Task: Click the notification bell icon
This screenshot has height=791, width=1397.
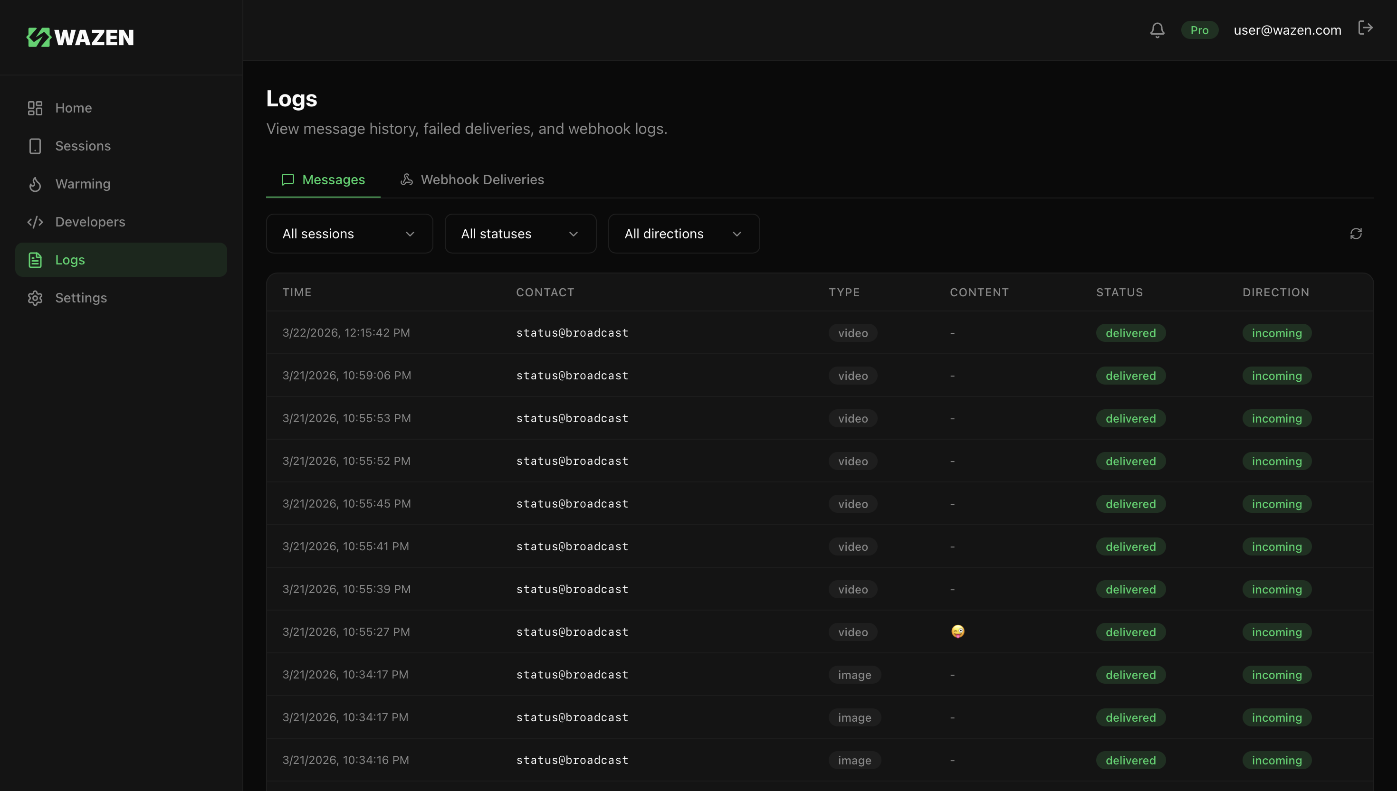Action: point(1157,30)
